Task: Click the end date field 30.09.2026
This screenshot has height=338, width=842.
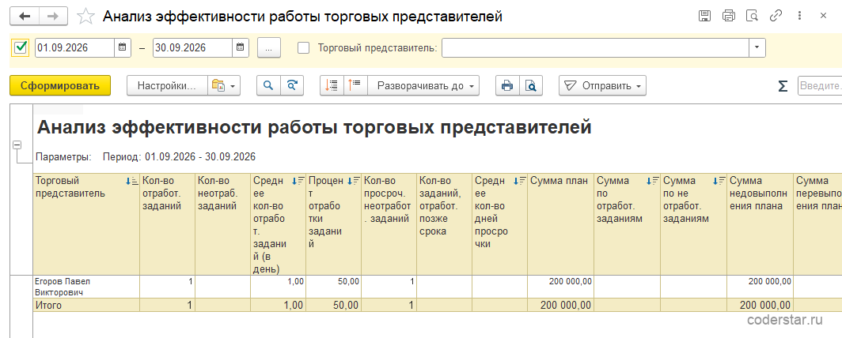Action: (x=193, y=47)
